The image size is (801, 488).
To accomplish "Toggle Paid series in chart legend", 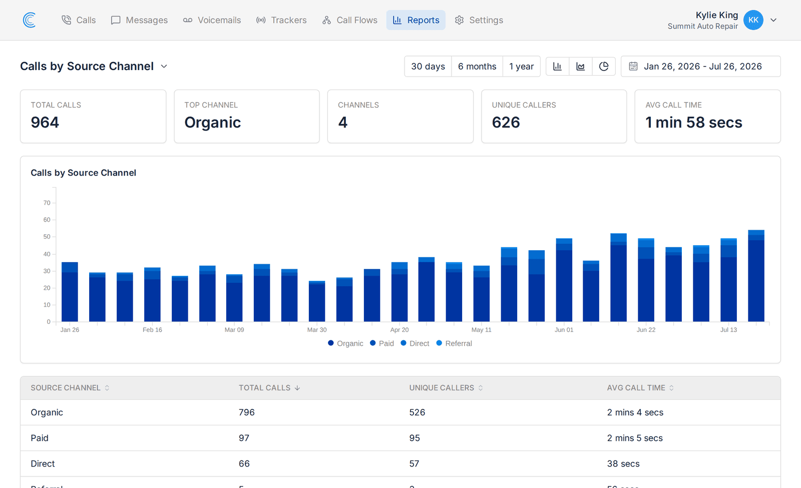I will pos(382,343).
